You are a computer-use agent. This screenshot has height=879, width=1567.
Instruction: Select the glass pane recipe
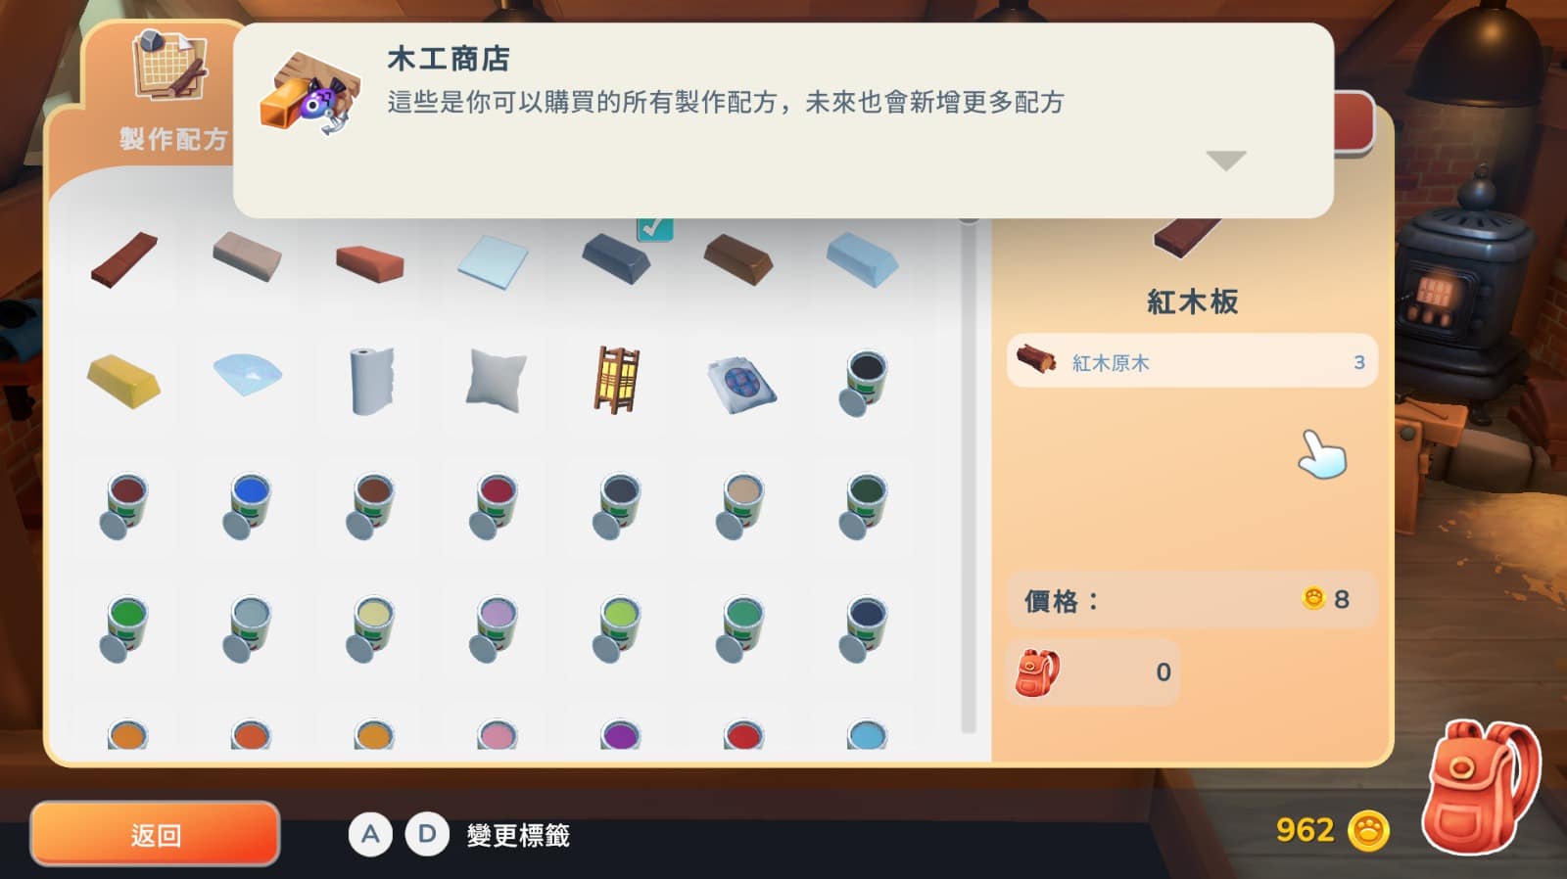494,261
